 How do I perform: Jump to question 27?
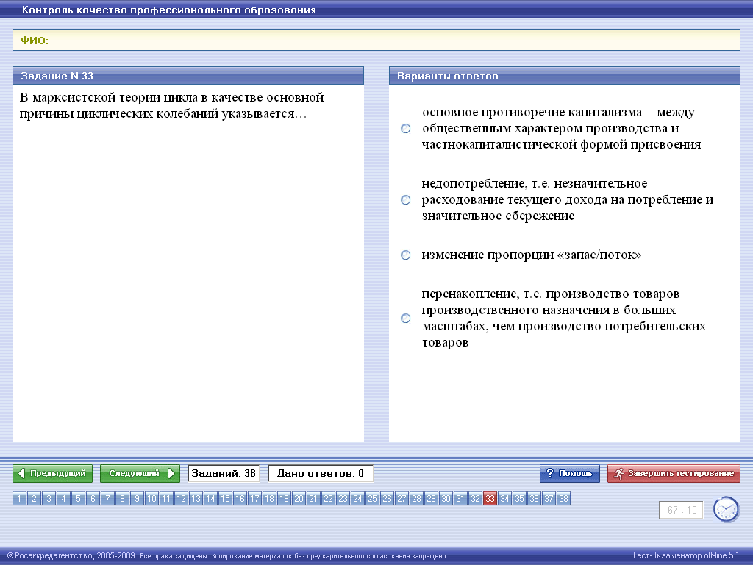pos(402,499)
